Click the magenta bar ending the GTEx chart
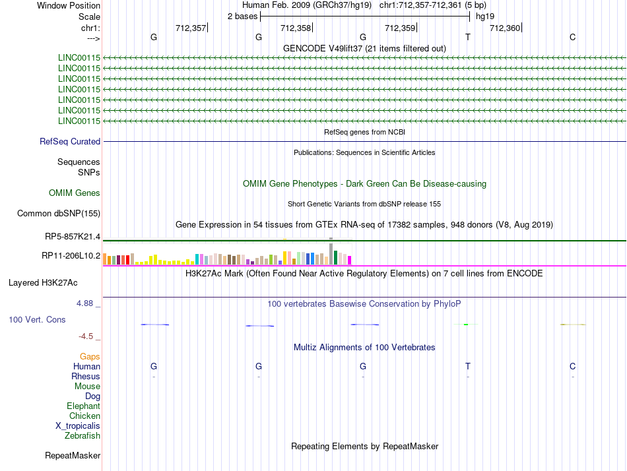 tap(350, 261)
